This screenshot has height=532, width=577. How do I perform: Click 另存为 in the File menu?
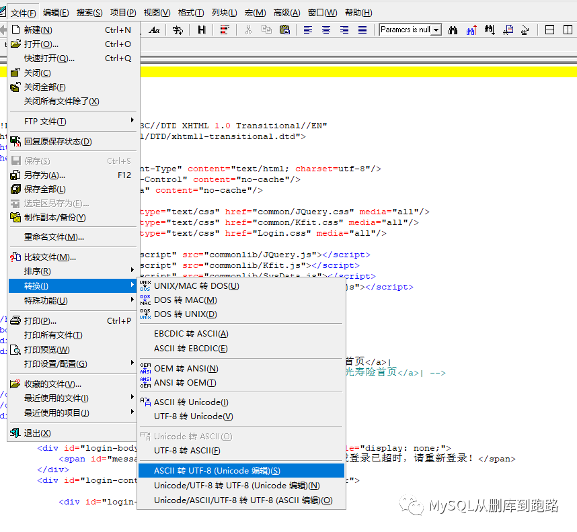[44, 175]
